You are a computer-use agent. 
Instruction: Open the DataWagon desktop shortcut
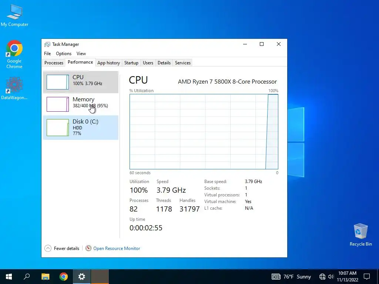point(14,88)
